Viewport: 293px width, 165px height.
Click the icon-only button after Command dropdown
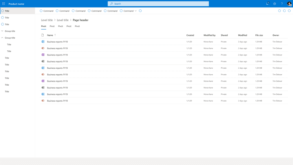[140, 11]
